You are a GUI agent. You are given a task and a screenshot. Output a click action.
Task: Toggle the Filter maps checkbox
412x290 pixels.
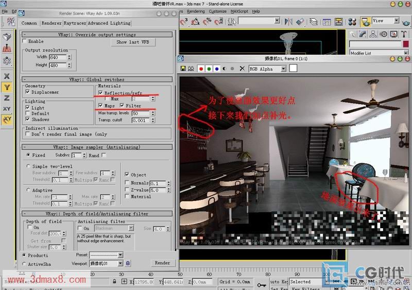tap(122, 105)
